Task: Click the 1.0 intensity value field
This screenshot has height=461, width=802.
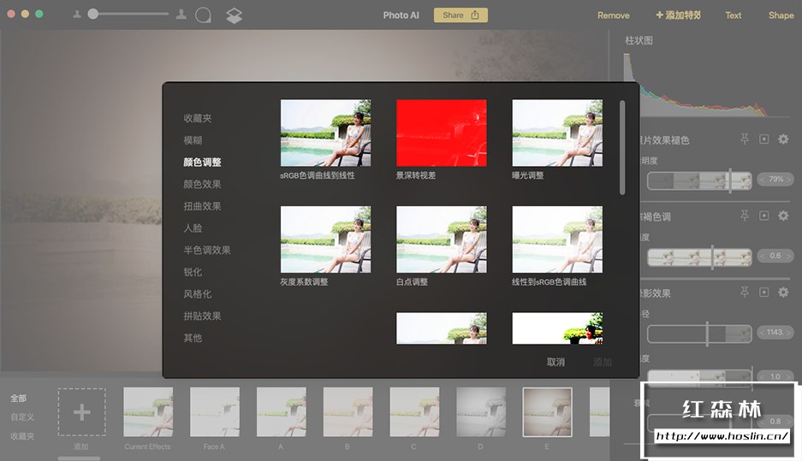Action: tap(775, 376)
